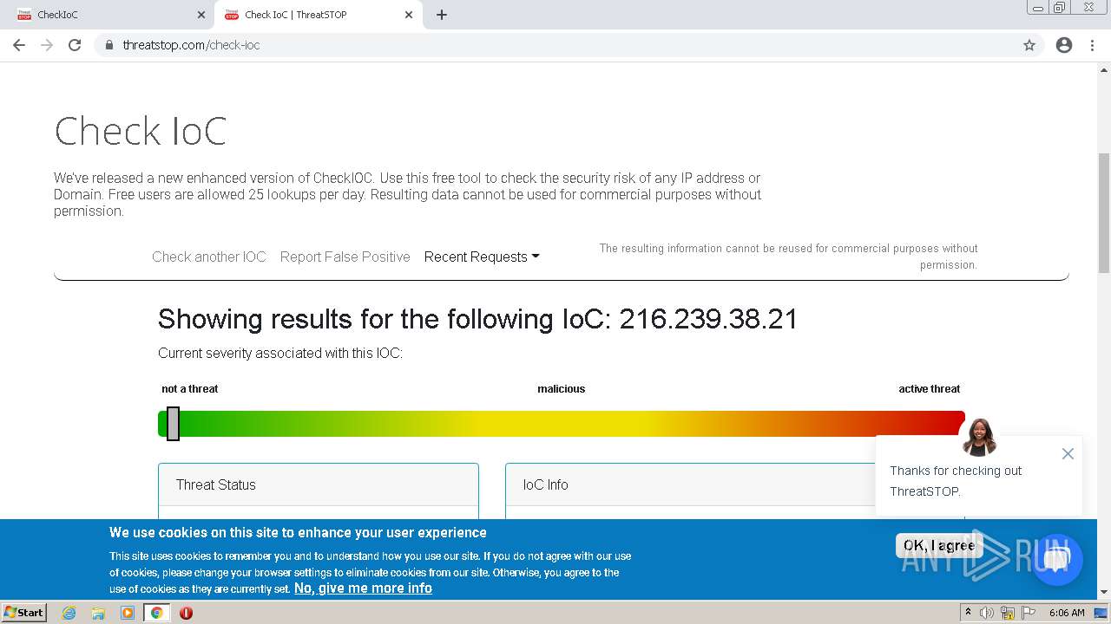Click the Threat Status panel header

pyautogui.click(x=319, y=484)
